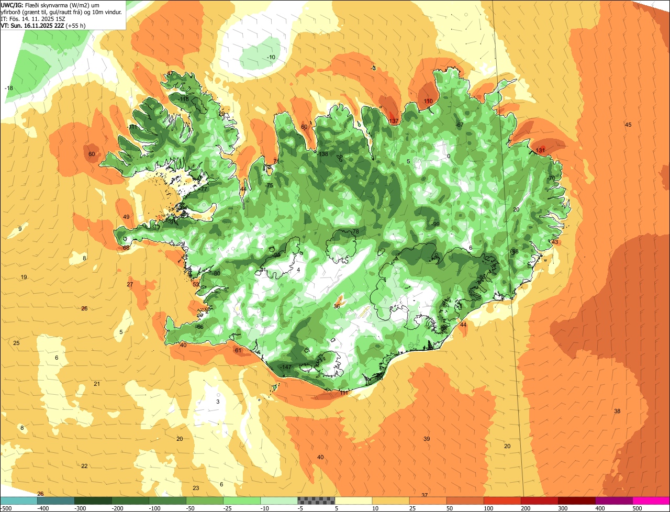Click the map value '23' near the bottom edge
The height and width of the screenshot is (512, 670).
pyautogui.click(x=196, y=488)
